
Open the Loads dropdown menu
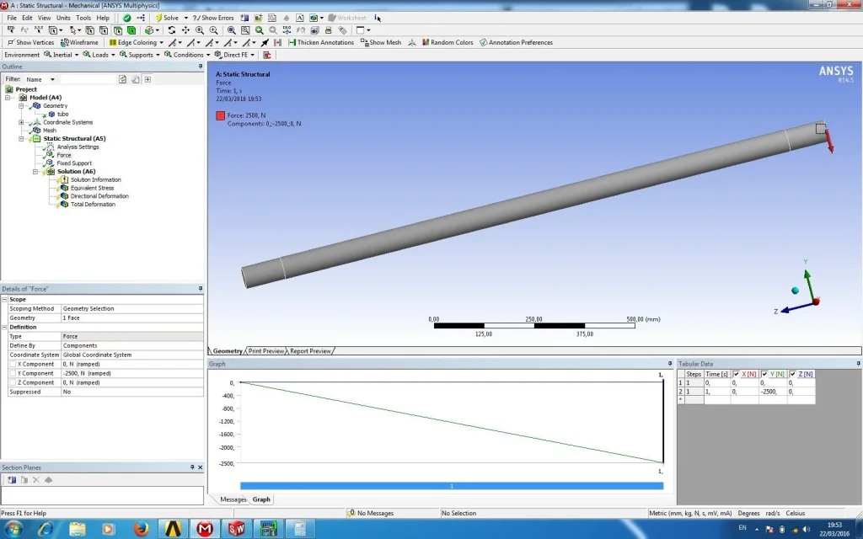[99, 55]
